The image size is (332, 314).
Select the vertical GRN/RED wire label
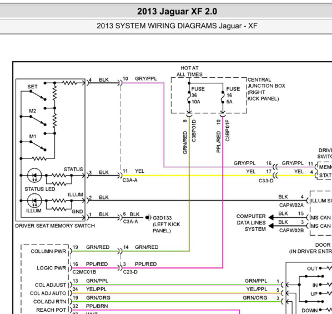[x=185, y=142]
